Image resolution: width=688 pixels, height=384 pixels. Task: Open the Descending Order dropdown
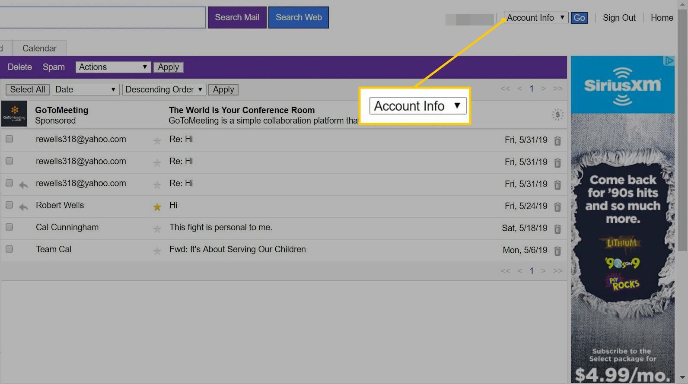(x=164, y=89)
